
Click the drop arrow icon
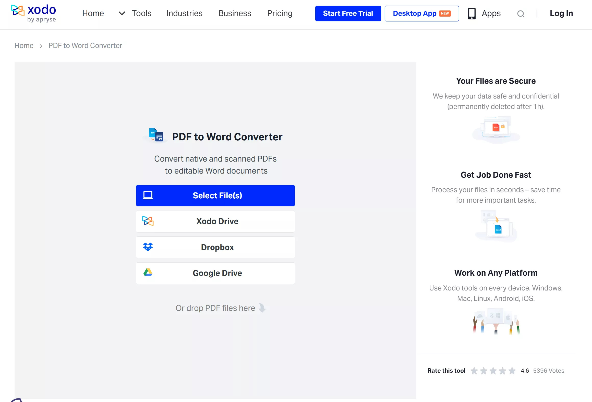coord(262,308)
